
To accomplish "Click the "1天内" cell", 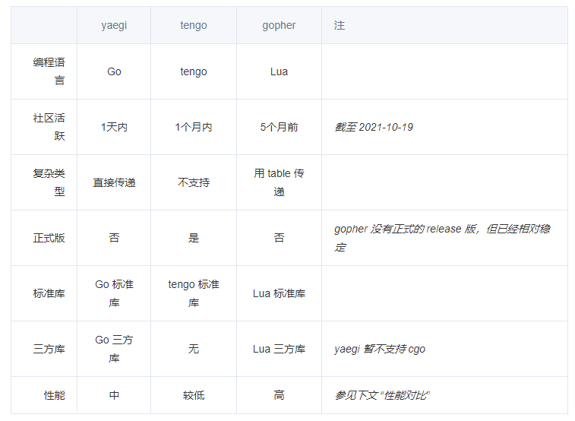I will [x=114, y=127].
